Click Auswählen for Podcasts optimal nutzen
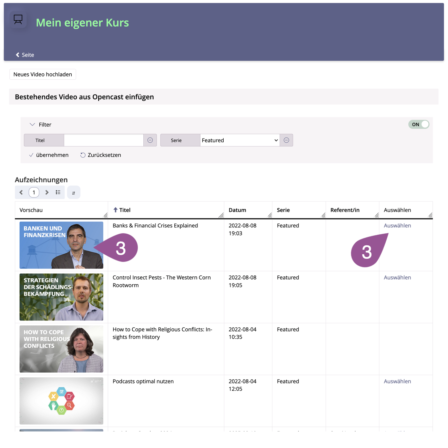This screenshot has height=448, width=448. [x=397, y=381]
